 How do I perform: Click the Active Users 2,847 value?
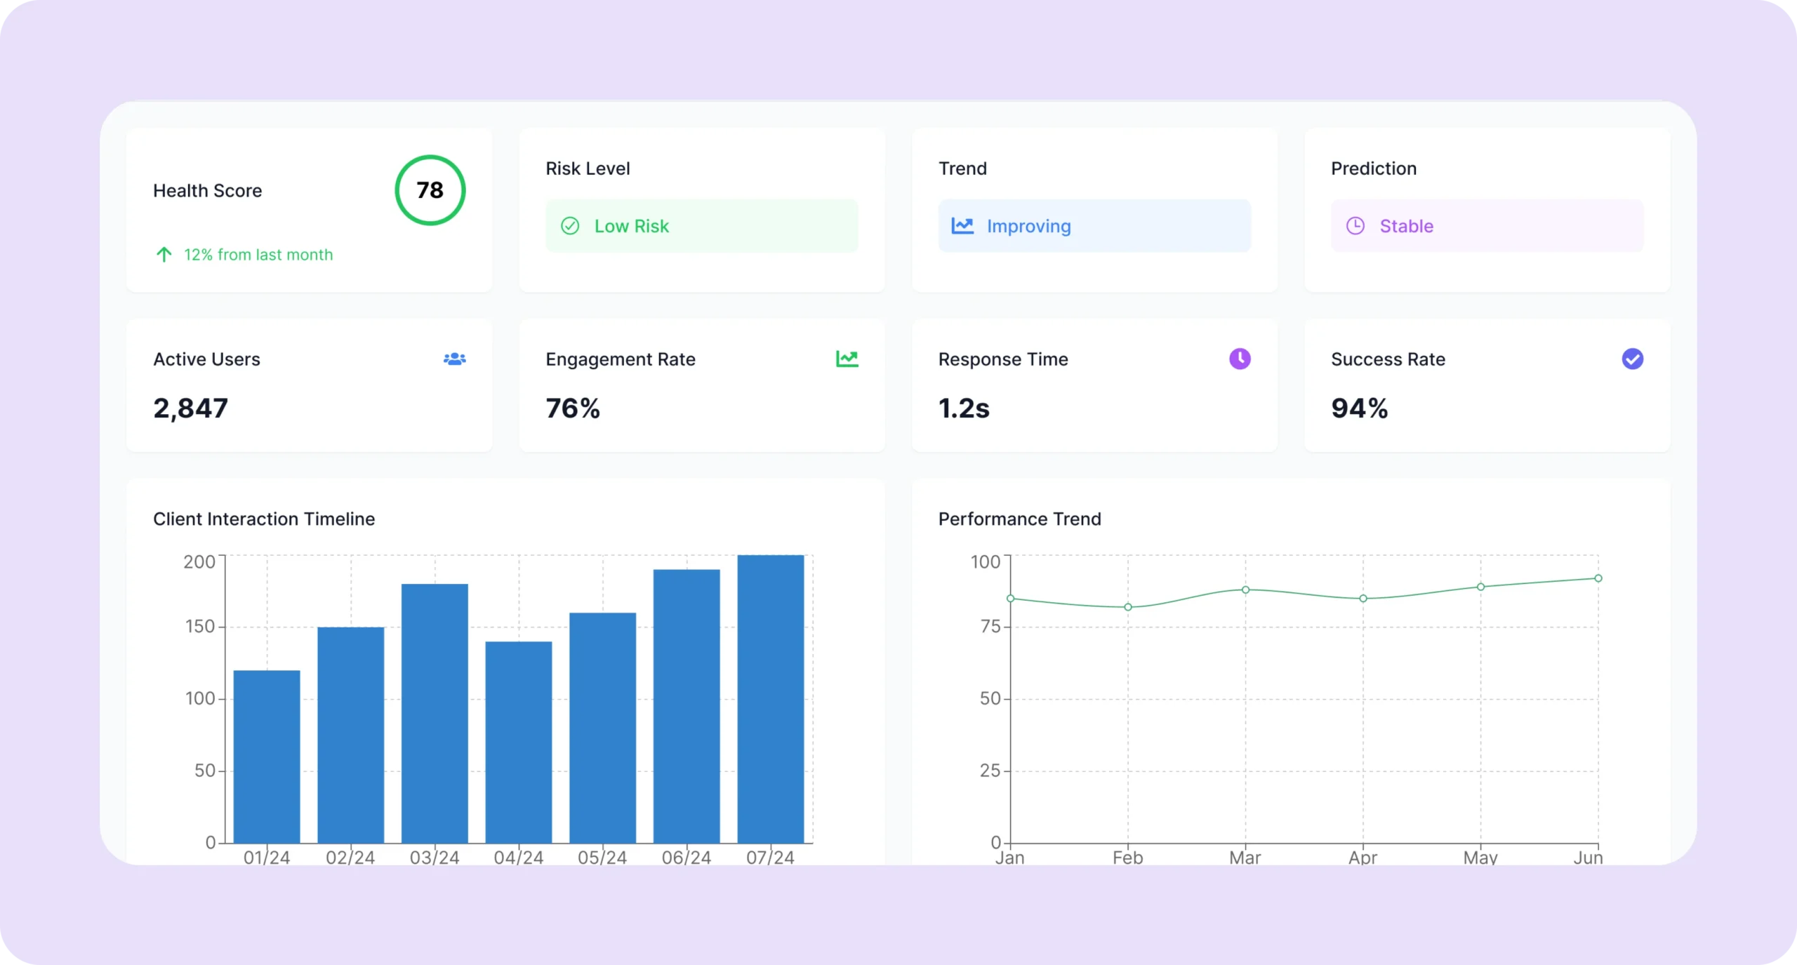click(191, 408)
